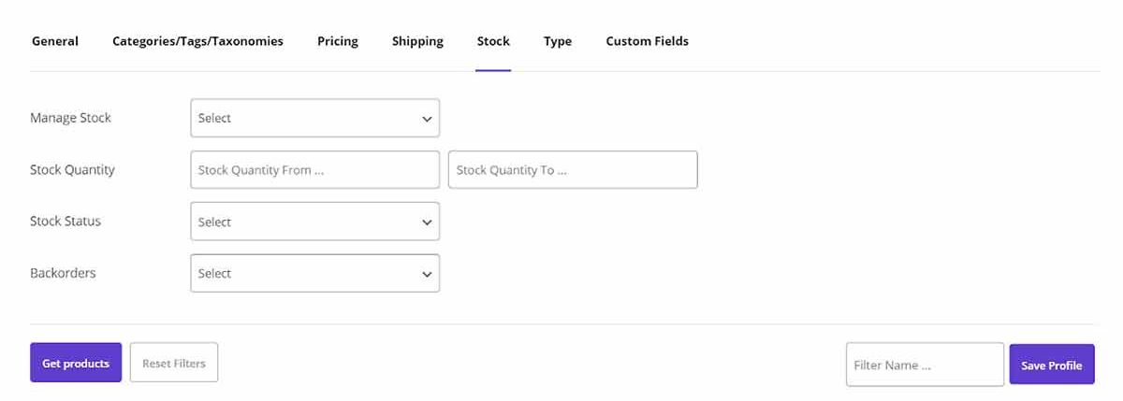
Task: Click the Backorders chevron arrow
Action: coord(427,275)
